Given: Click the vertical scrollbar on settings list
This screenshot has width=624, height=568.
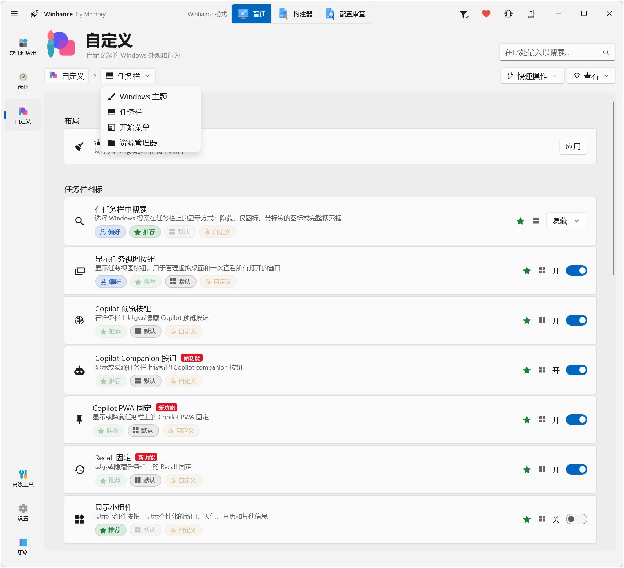Looking at the screenshot, I should click(x=614, y=188).
